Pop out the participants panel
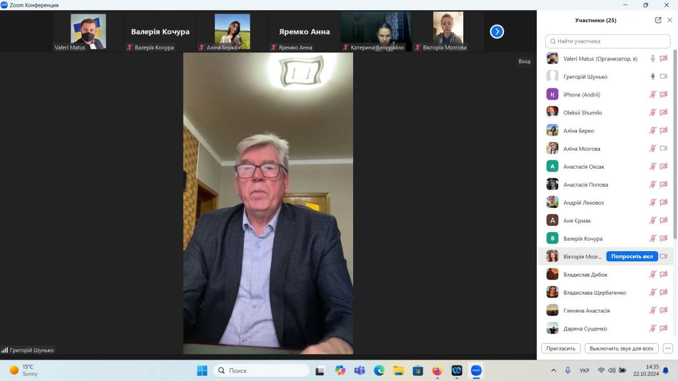The height and width of the screenshot is (381, 678). click(x=658, y=20)
